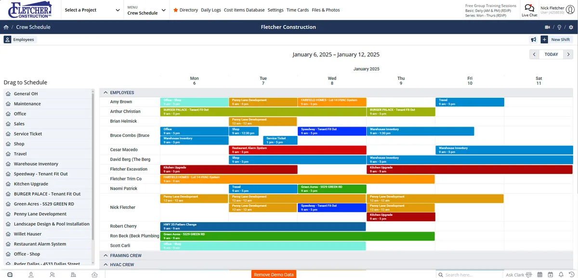
Task: Go to next week with right arrow
Action: coord(568,54)
